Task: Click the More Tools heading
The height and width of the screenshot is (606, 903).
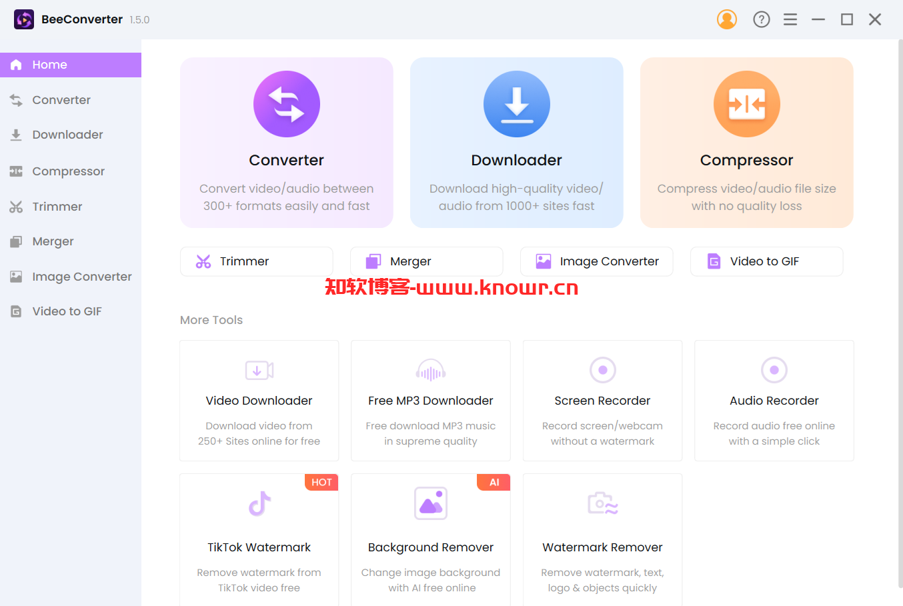Action: [211, 320]
